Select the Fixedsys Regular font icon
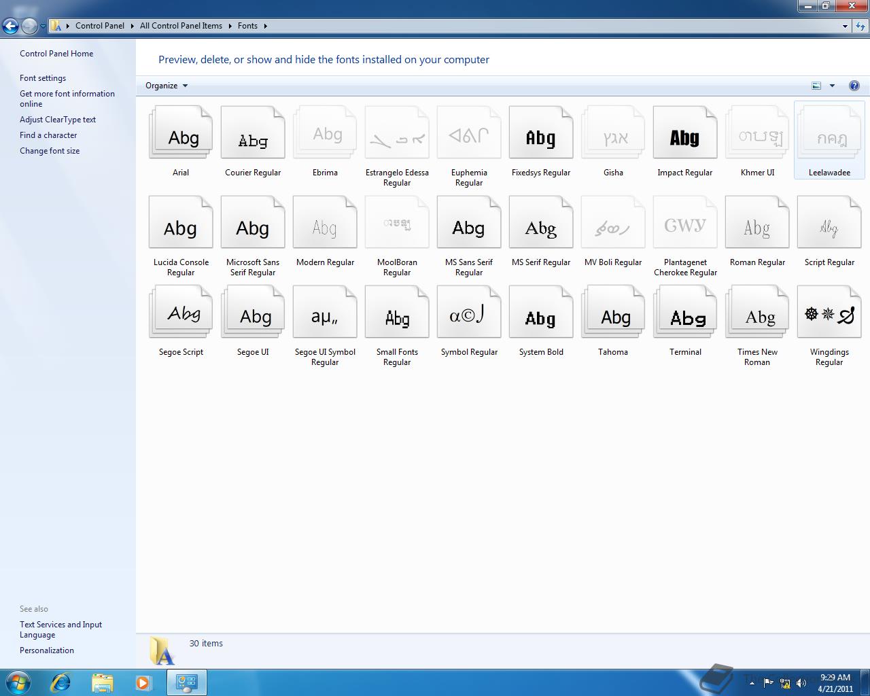The height and width of the screenshot is (696, 870). click(x=541, y=133)
